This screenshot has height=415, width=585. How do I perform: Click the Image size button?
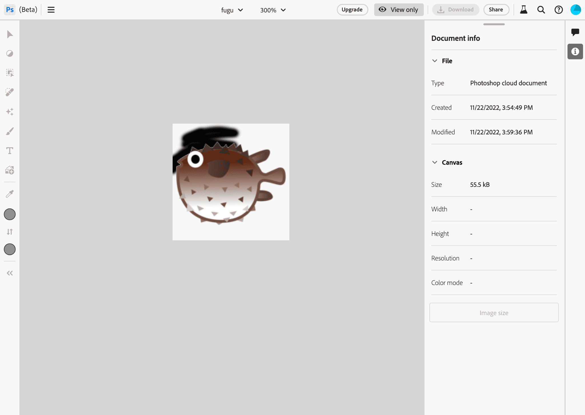point(494,312)
